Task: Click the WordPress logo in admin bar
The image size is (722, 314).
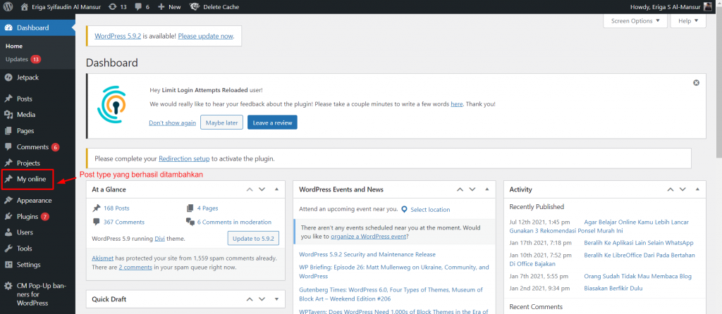Action: coord(8,7)
